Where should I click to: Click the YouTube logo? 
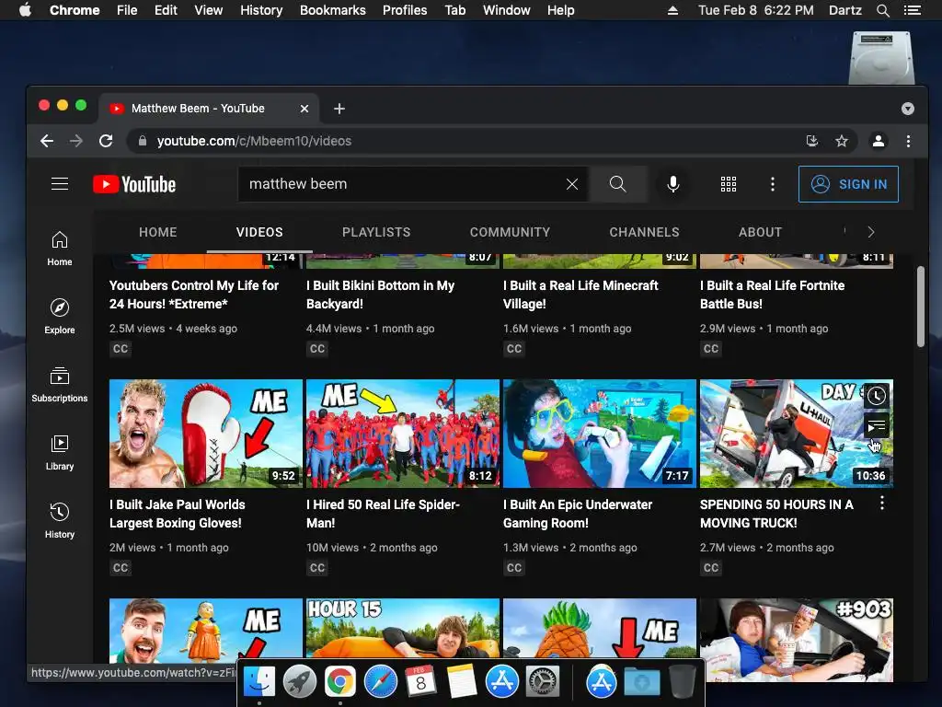[134, 184]
